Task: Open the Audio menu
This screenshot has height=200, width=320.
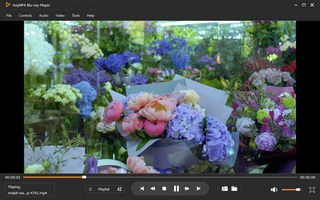Action: 44,15
